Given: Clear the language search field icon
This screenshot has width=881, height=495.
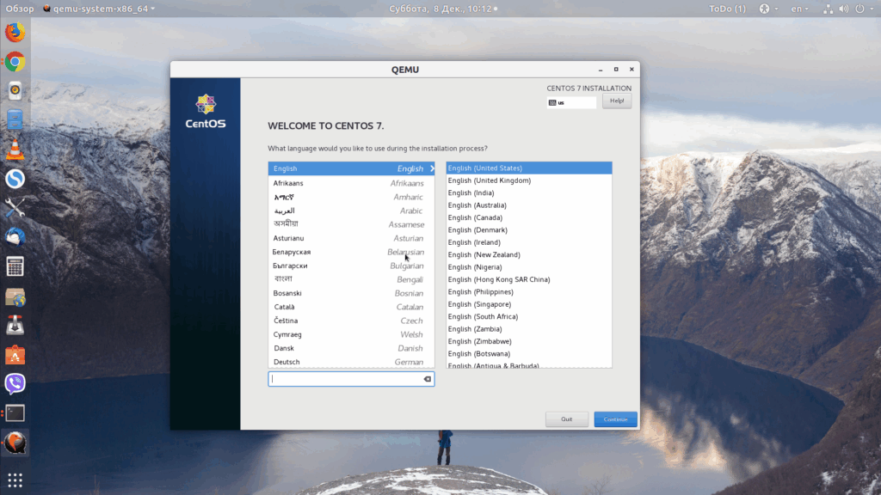Looking at the screenshot, I should (x=428, y=379).
